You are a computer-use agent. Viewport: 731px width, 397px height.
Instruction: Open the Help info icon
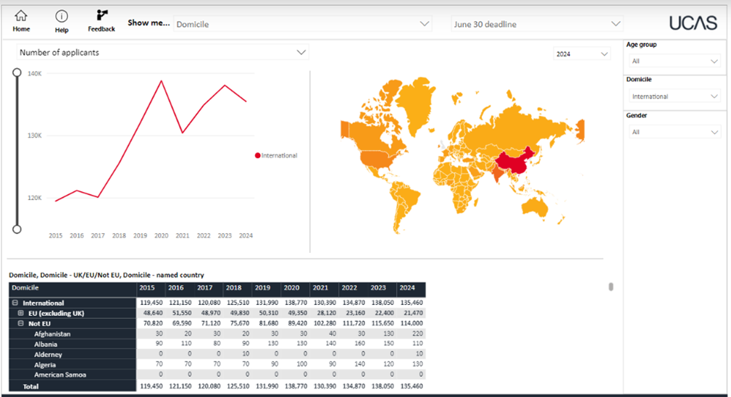[x=62, y=17]
